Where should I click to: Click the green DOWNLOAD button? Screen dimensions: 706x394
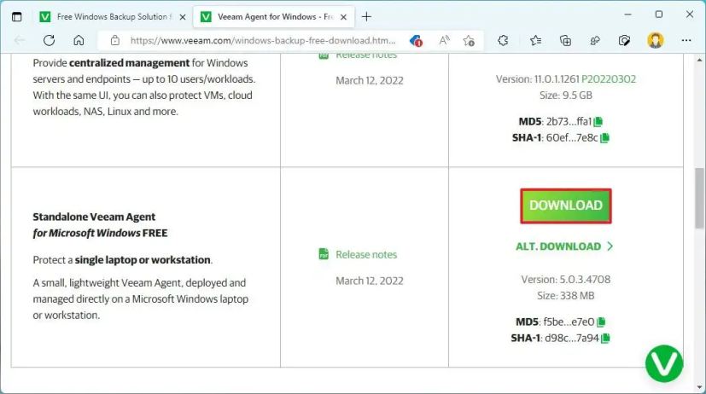pyautogui.click(x=566, y=206)
